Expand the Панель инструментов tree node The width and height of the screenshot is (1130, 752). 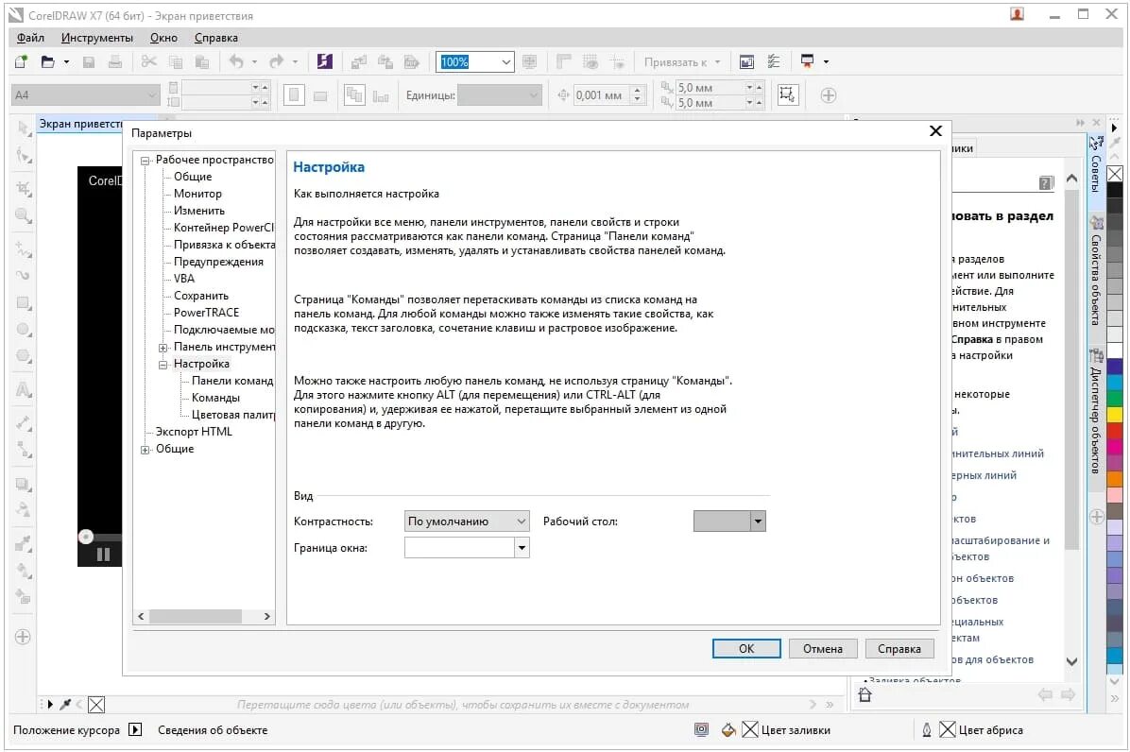[163, 348]
